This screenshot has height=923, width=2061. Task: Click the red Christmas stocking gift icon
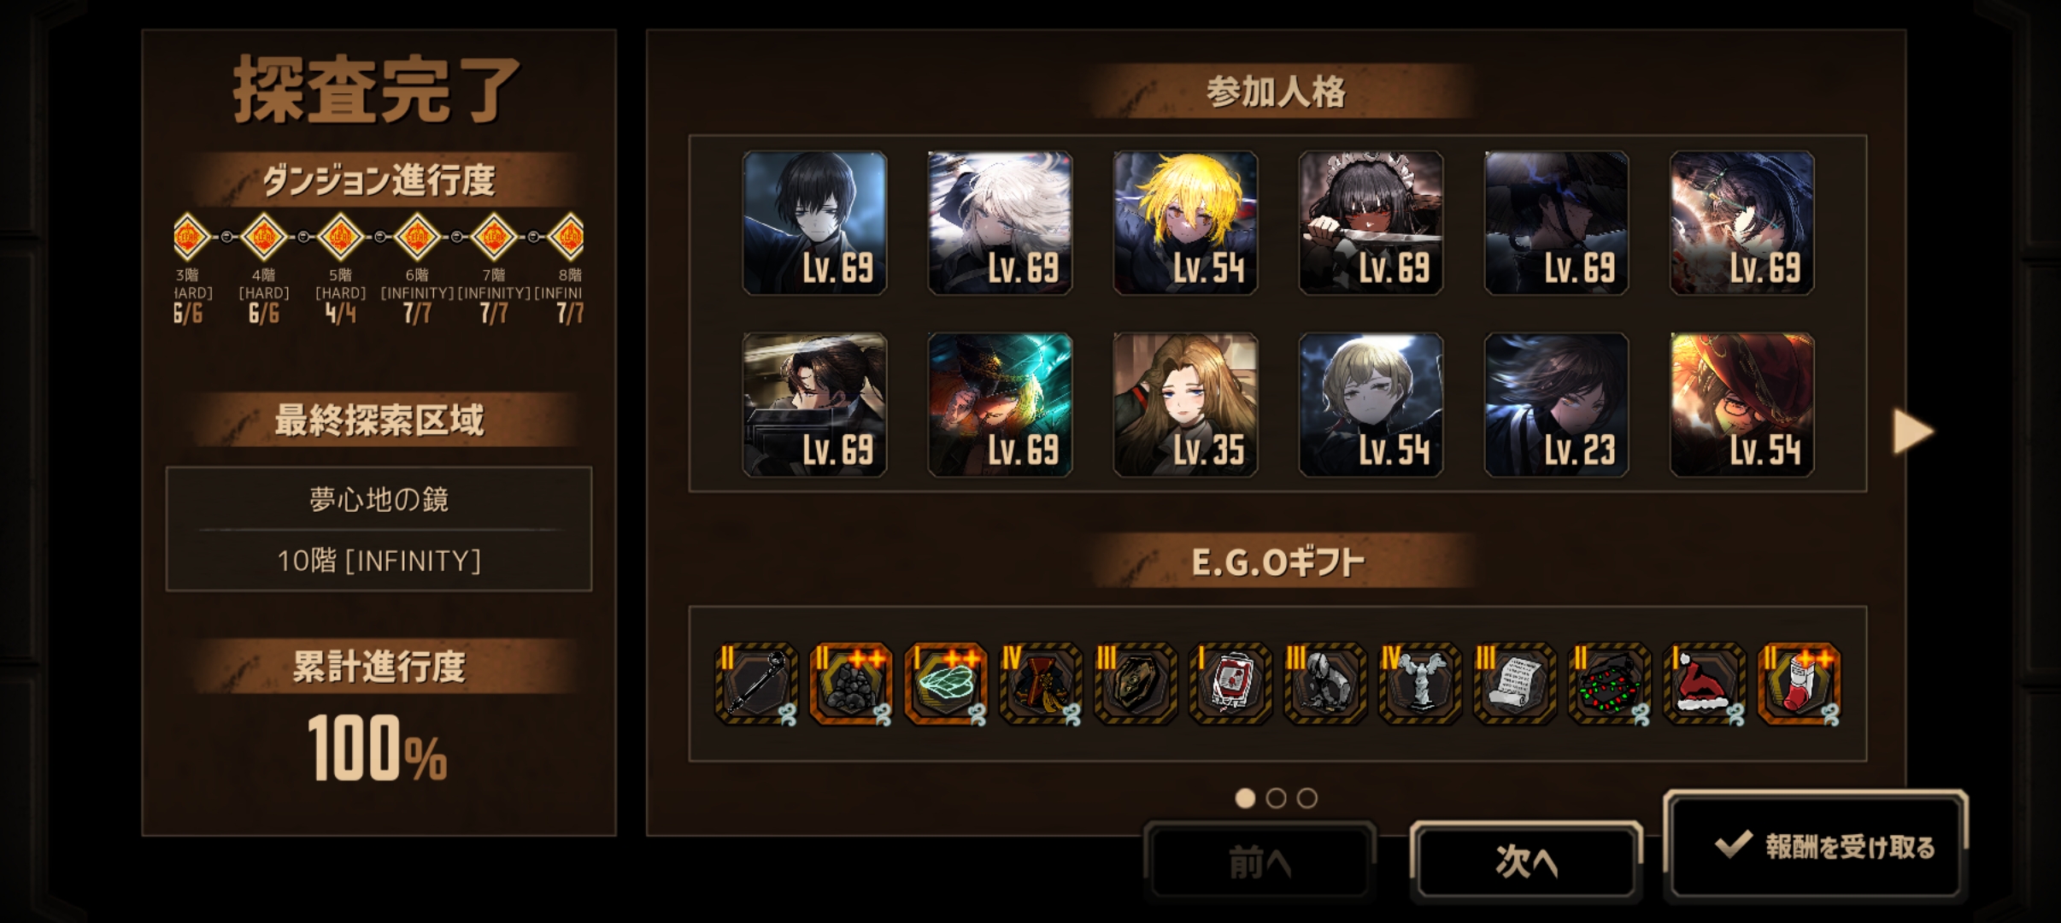click(x=1799, y=684)
